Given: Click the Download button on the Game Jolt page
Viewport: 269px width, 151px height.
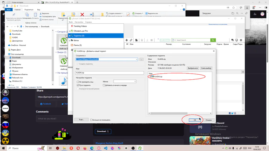Looking at the screenshot, I should click(103, 131).
